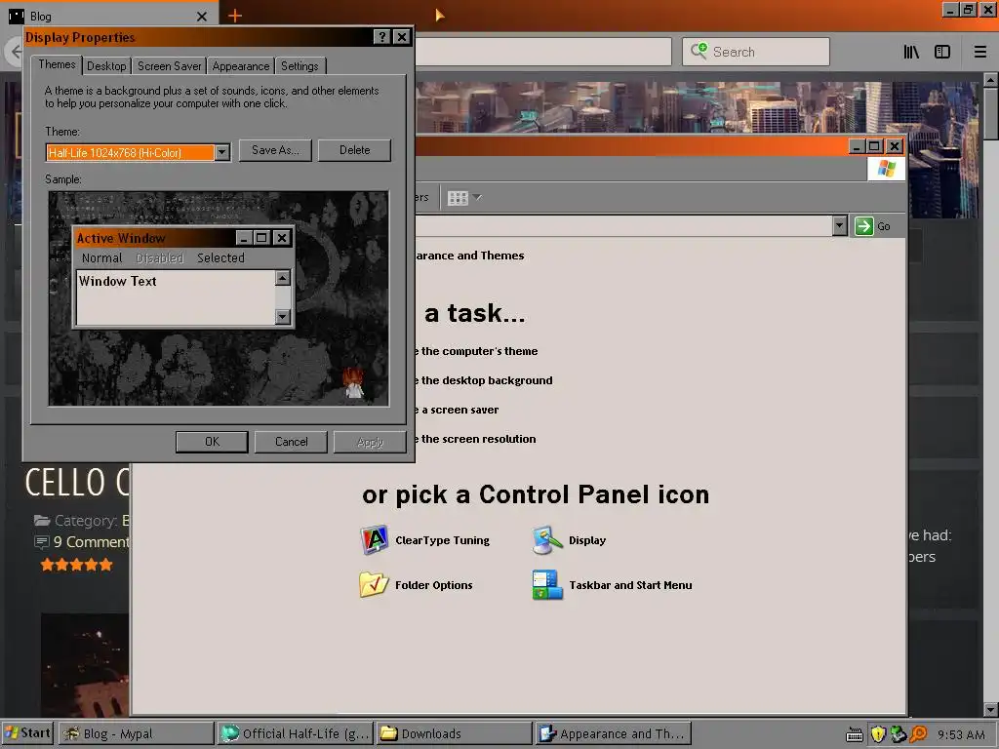Screen dimensions: 999x749
Task: Click the five-star rating on blog post
Action: click(x=76, y=565)
